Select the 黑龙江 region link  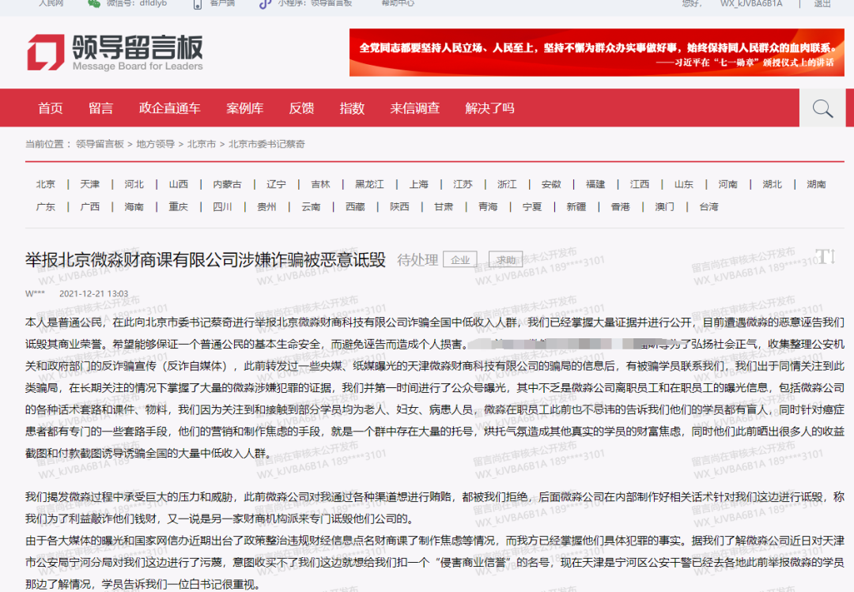pyautogui.click(x=369, y=184)
